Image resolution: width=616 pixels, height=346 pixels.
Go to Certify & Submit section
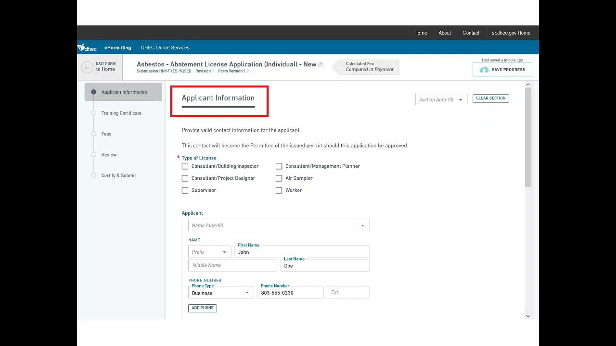(x=118, y=175)
